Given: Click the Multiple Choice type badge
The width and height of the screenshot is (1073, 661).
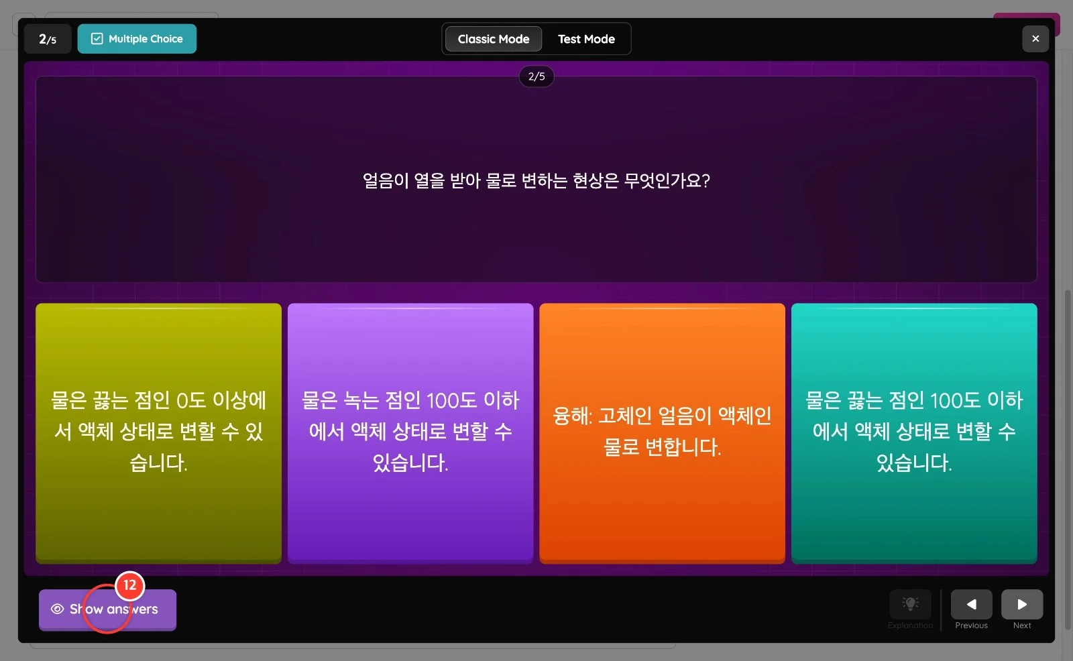Looking at the screenshot, I should click(137, 39).
